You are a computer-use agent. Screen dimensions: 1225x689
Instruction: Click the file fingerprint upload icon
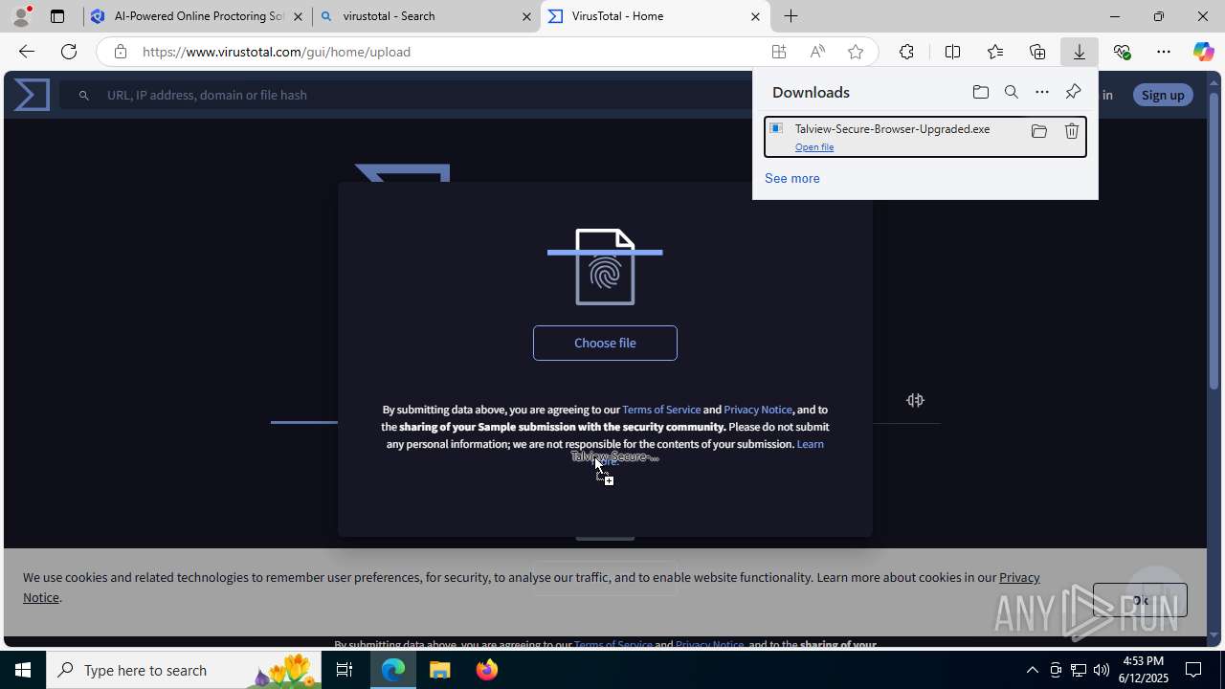(605, 267)
